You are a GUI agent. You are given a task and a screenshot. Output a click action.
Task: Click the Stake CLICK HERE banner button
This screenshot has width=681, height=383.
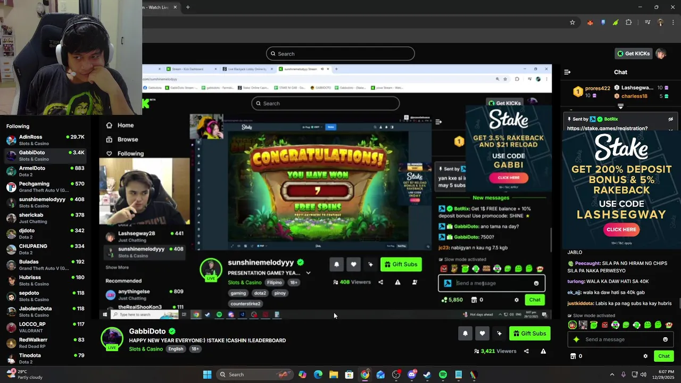(621, 229)
